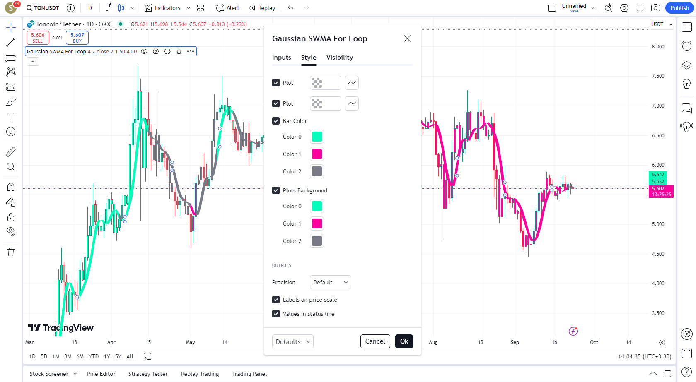Image resolution: width=696 pixels, height=382 pixels.
Task: Click the measure ruler tool
Action: pos(11,152)
